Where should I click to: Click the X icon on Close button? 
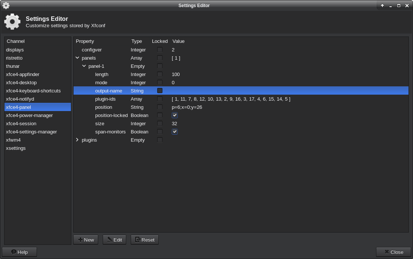pos(386,252)
